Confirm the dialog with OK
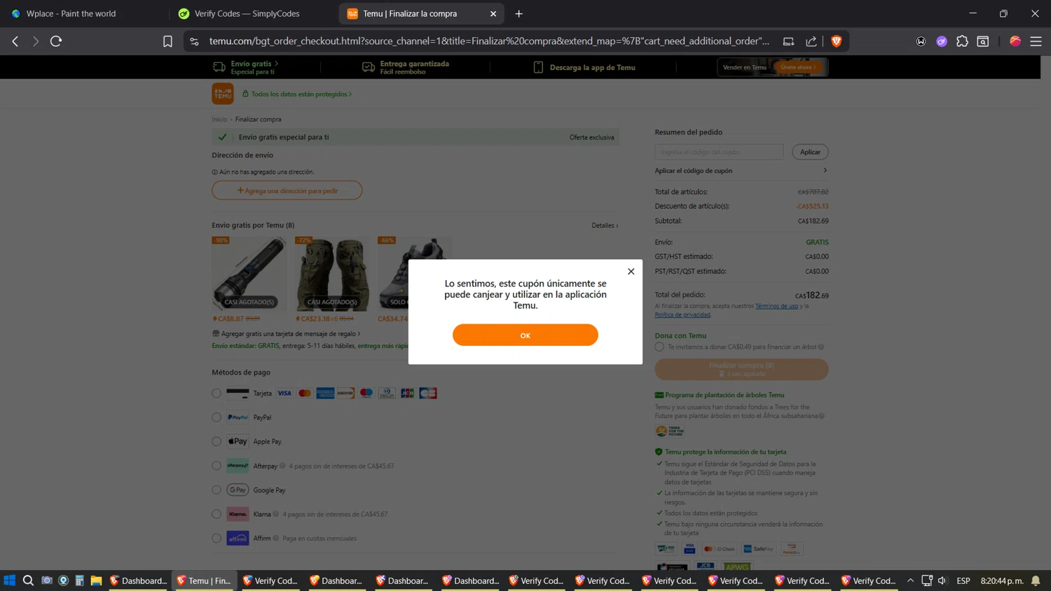This screenshot has width=1051, height=591. click(525, 335)
